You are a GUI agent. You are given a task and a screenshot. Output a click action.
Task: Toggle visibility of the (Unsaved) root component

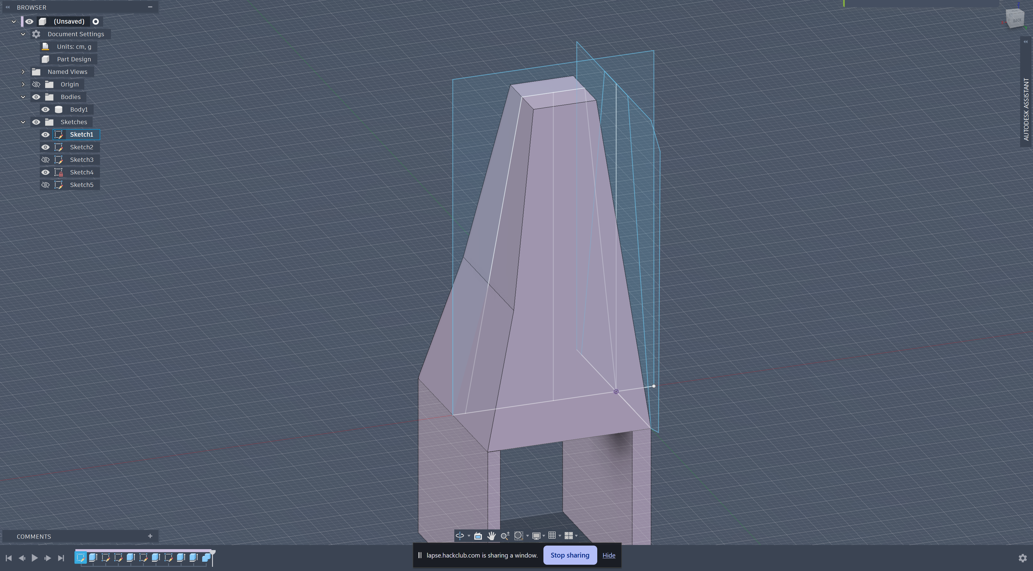[x=29, y=22]
